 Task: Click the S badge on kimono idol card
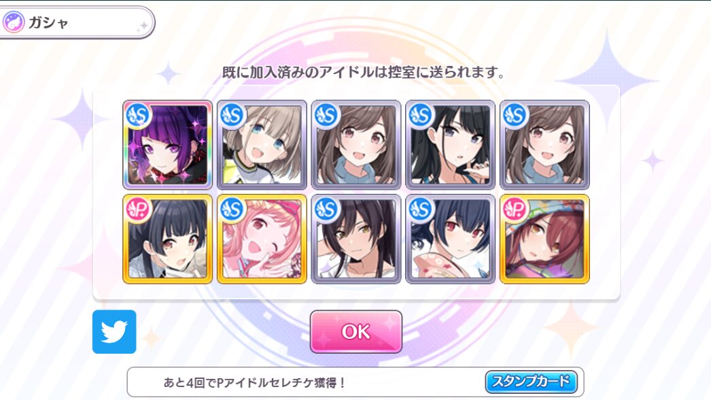(420, 209)
